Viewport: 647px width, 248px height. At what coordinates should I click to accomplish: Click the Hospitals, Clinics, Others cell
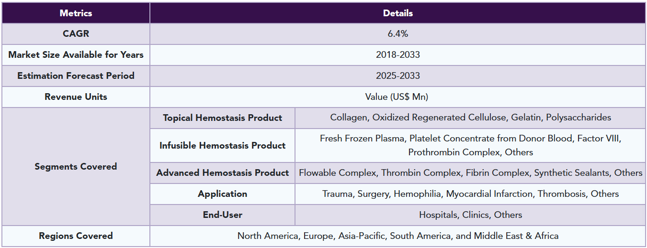470,215
